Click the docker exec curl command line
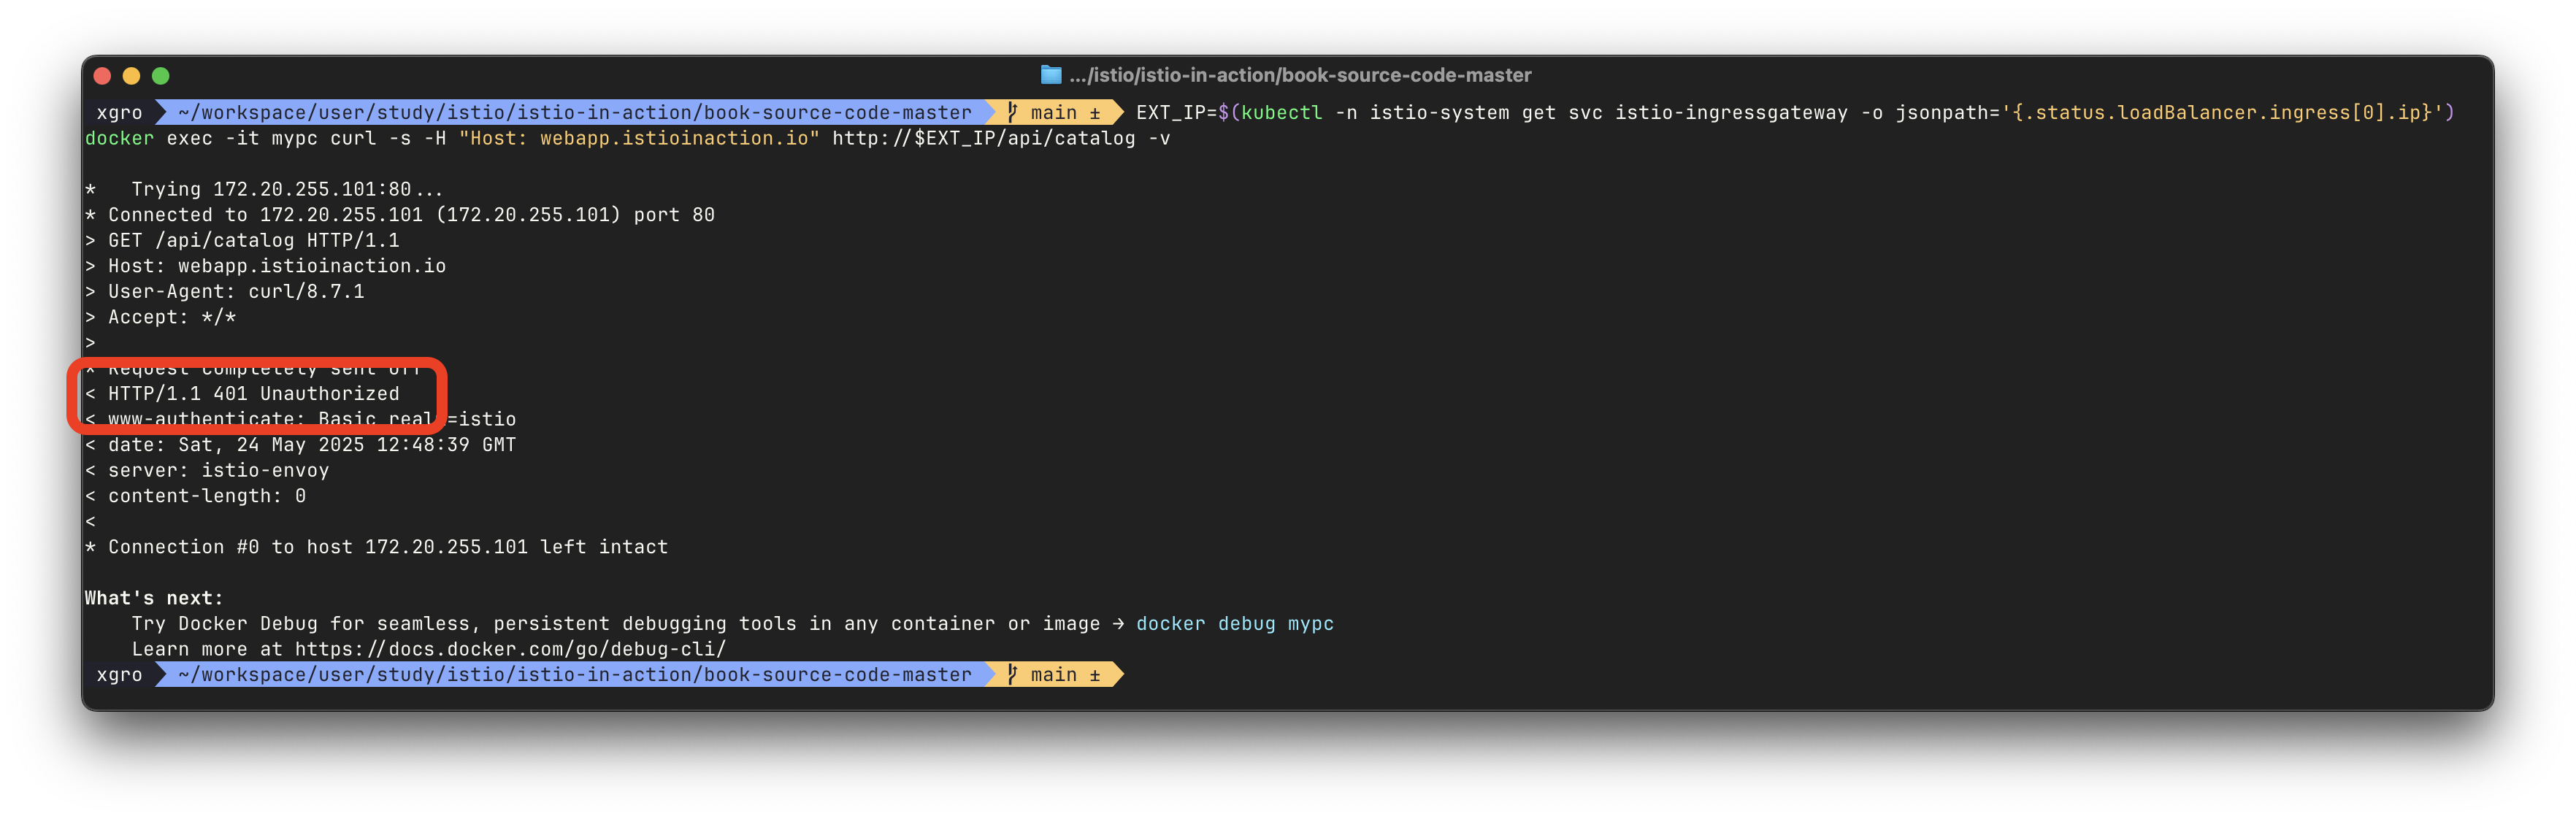The height and width of the screenshot is (819, 2576). coord(627,138)
